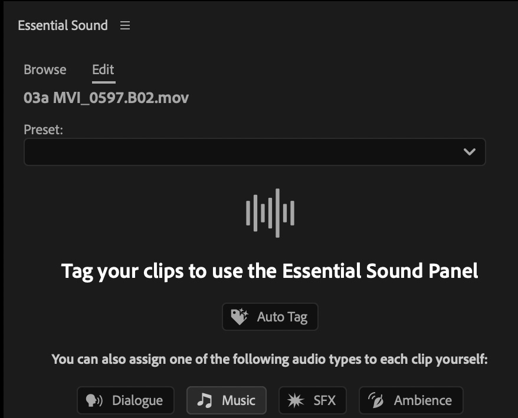Click the 'Tag your clips' heading
This screenshot has height=418, width=518.
(x=270, y=271)
